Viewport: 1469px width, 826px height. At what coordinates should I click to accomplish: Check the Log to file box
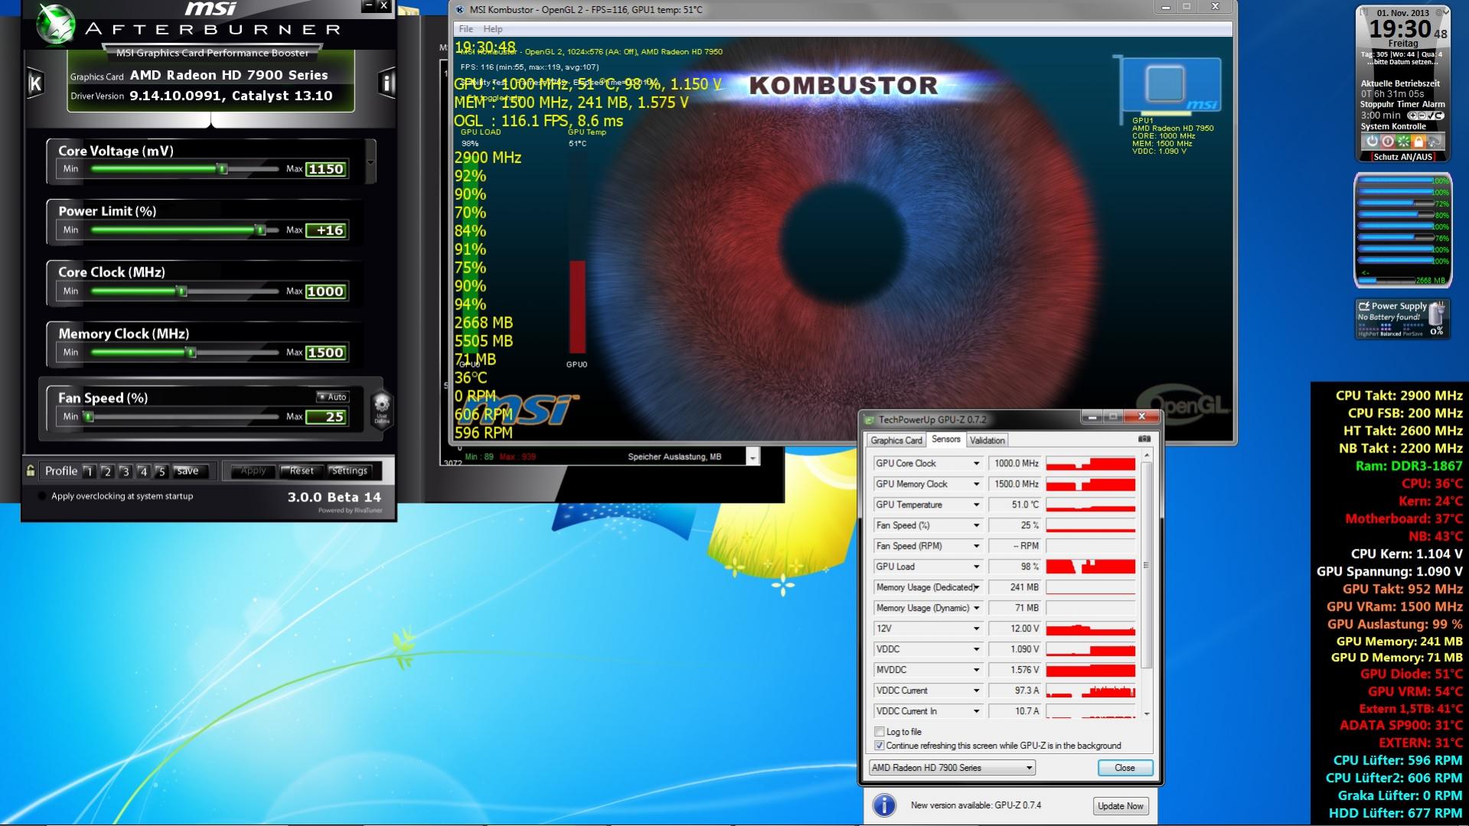[880, 732]
